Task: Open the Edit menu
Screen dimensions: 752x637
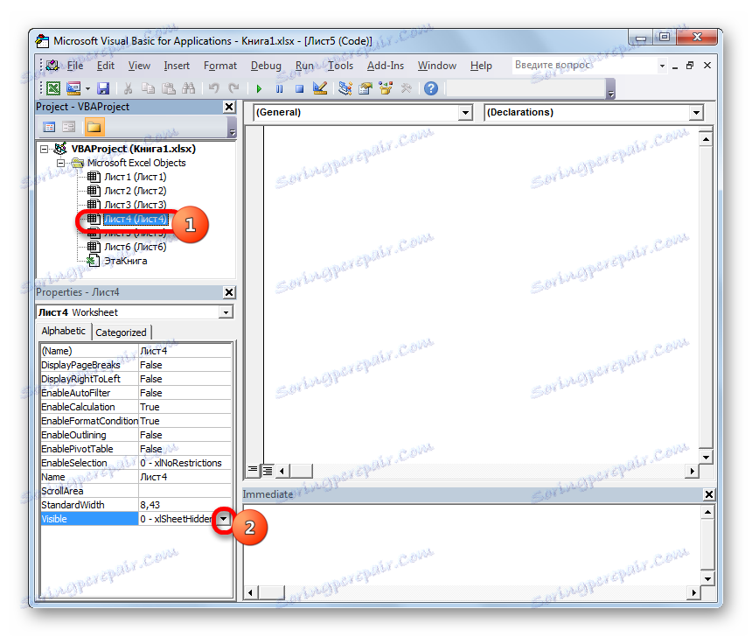Action: click(x=106, y=66)
